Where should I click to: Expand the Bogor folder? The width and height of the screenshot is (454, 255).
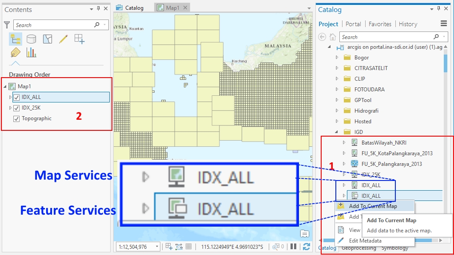(337, 57)
